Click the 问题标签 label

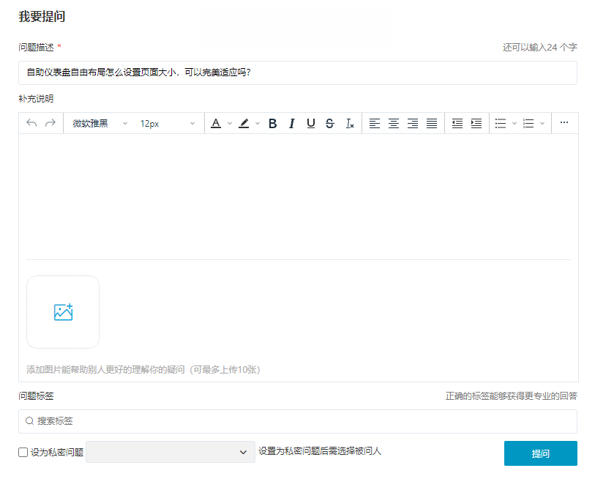(36, 396)
